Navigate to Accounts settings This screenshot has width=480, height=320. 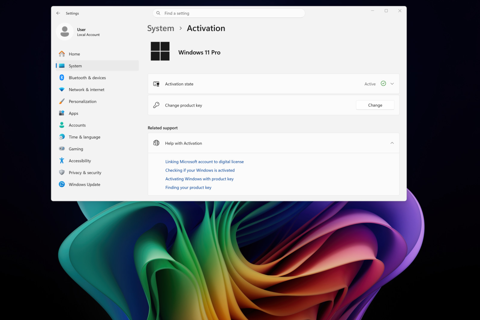coord(97,125)
